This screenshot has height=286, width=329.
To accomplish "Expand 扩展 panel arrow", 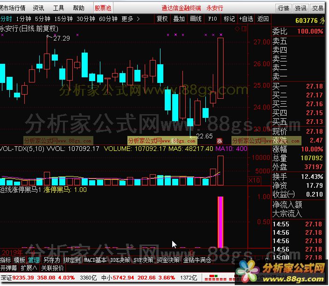I will point(29,268).
